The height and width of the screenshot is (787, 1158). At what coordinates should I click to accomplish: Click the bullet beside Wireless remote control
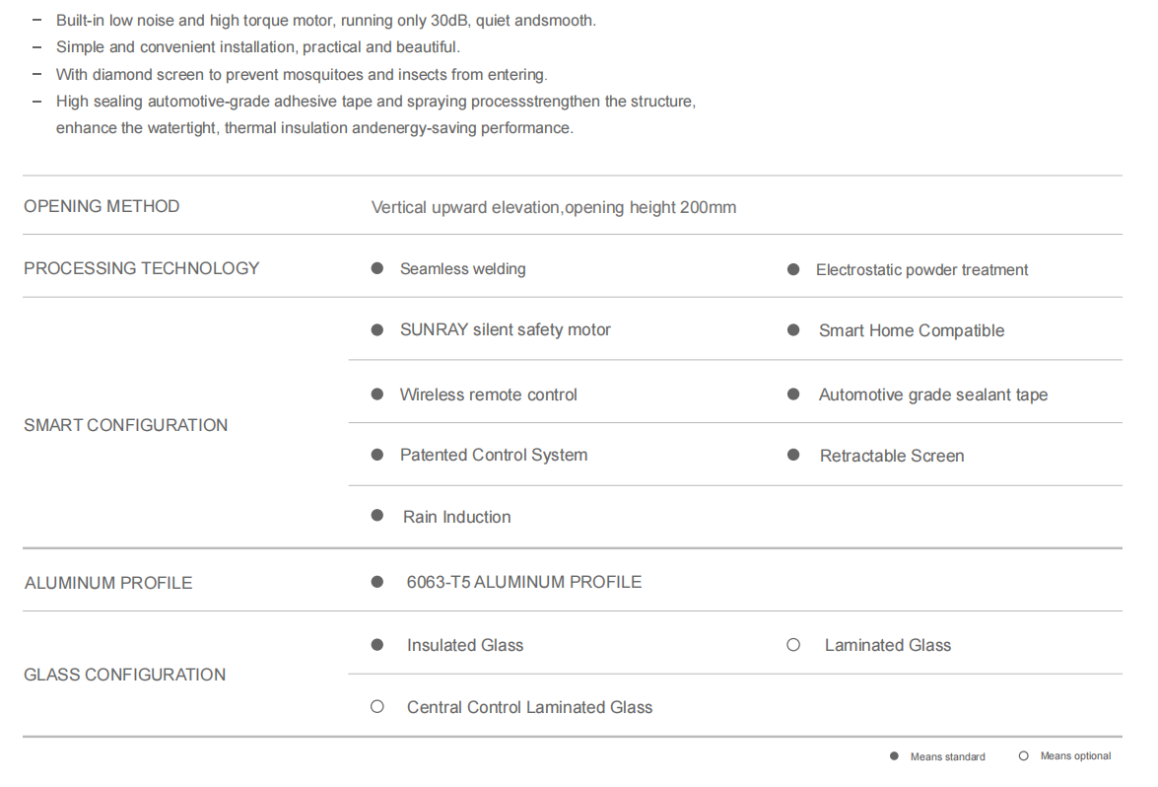pos(377,393)
